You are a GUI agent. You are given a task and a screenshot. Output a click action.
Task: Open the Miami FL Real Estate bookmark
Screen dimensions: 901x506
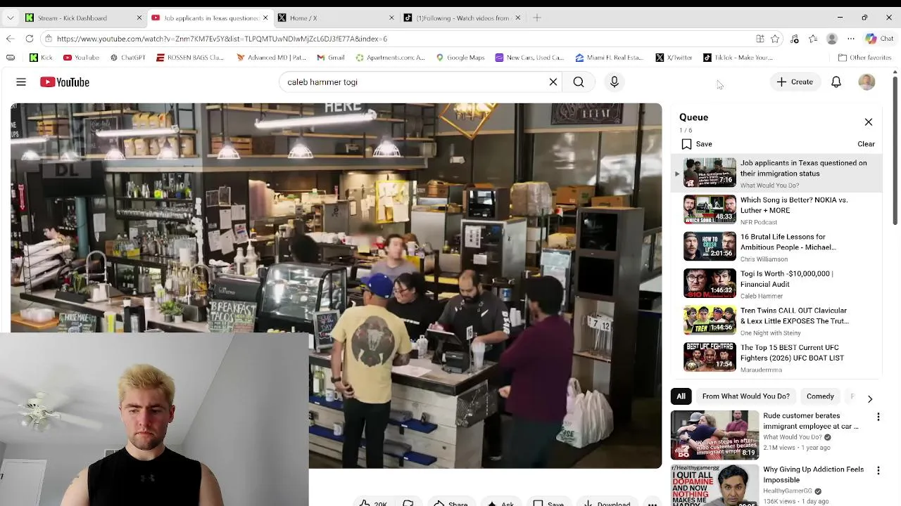(609, 58)
